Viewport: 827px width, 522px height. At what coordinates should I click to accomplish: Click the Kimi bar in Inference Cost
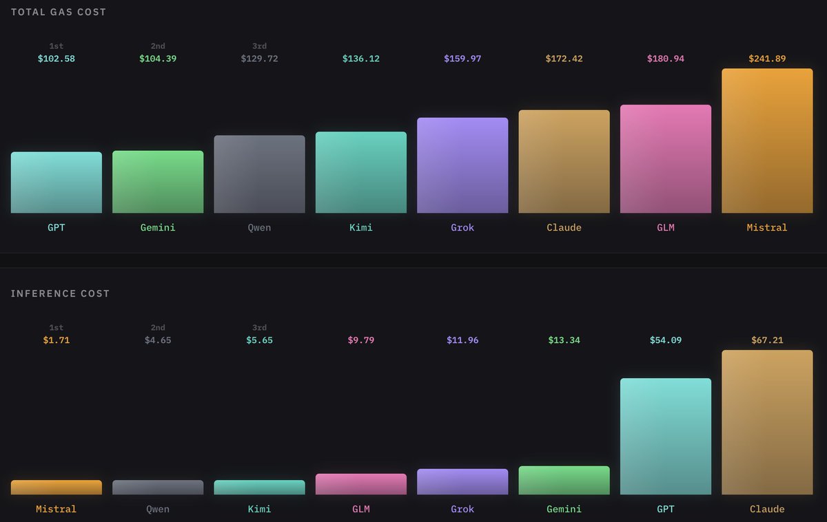(259, 488)
